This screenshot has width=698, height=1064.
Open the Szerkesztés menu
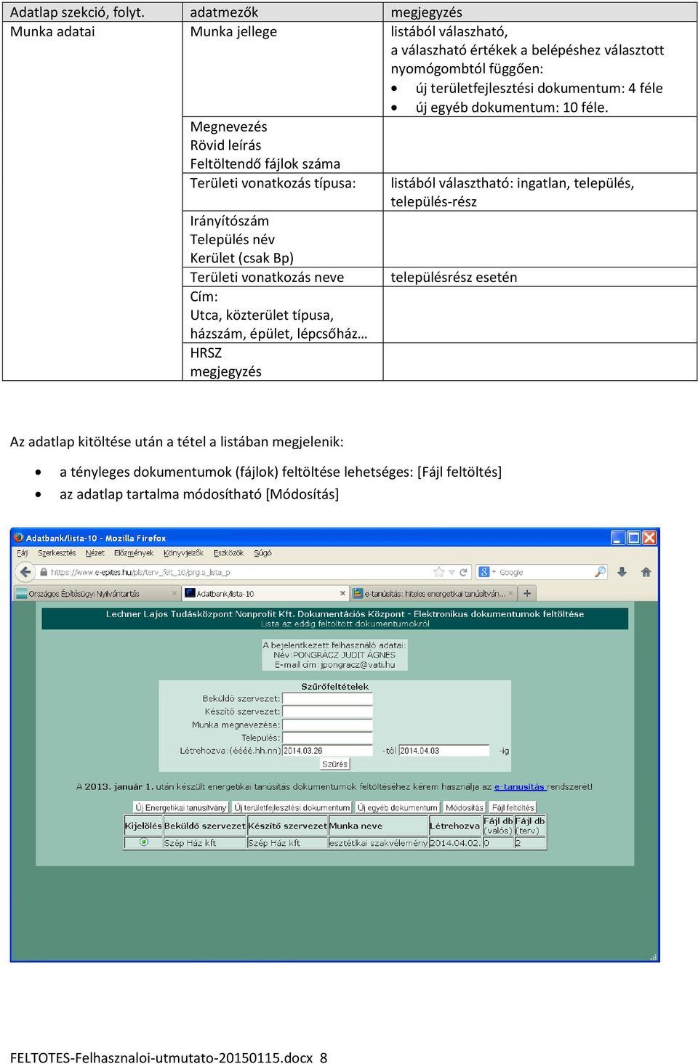pos(57,553)
